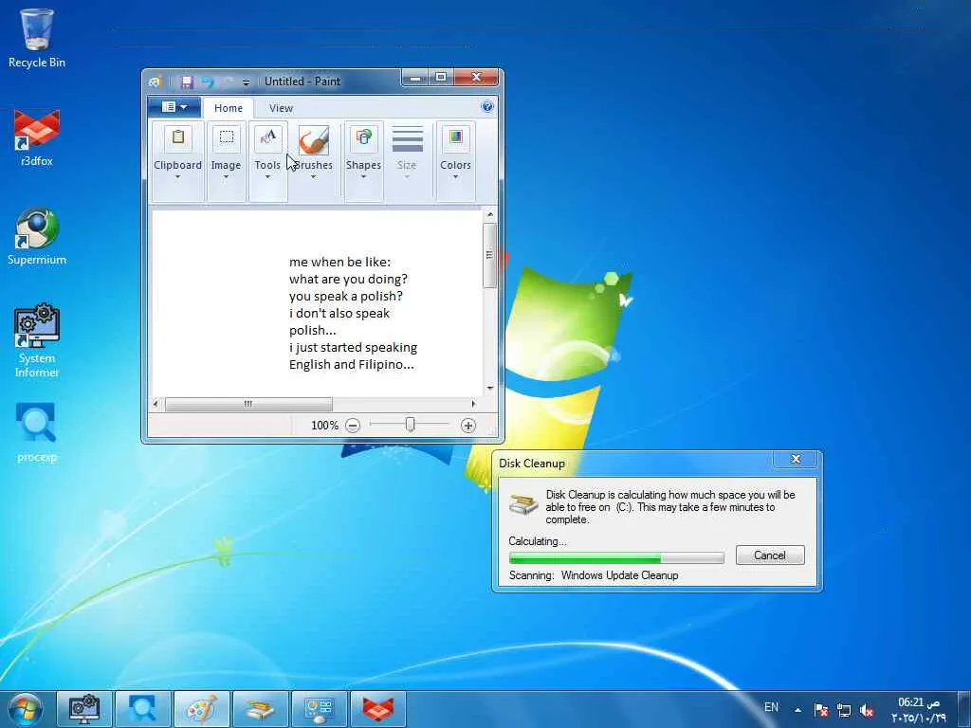Open the dropdown arrow under Brushes

click(313, 177)
